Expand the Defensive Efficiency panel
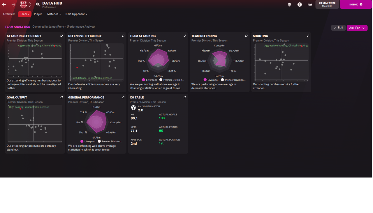This screenshot has height=213, width=373. (123, 36)
